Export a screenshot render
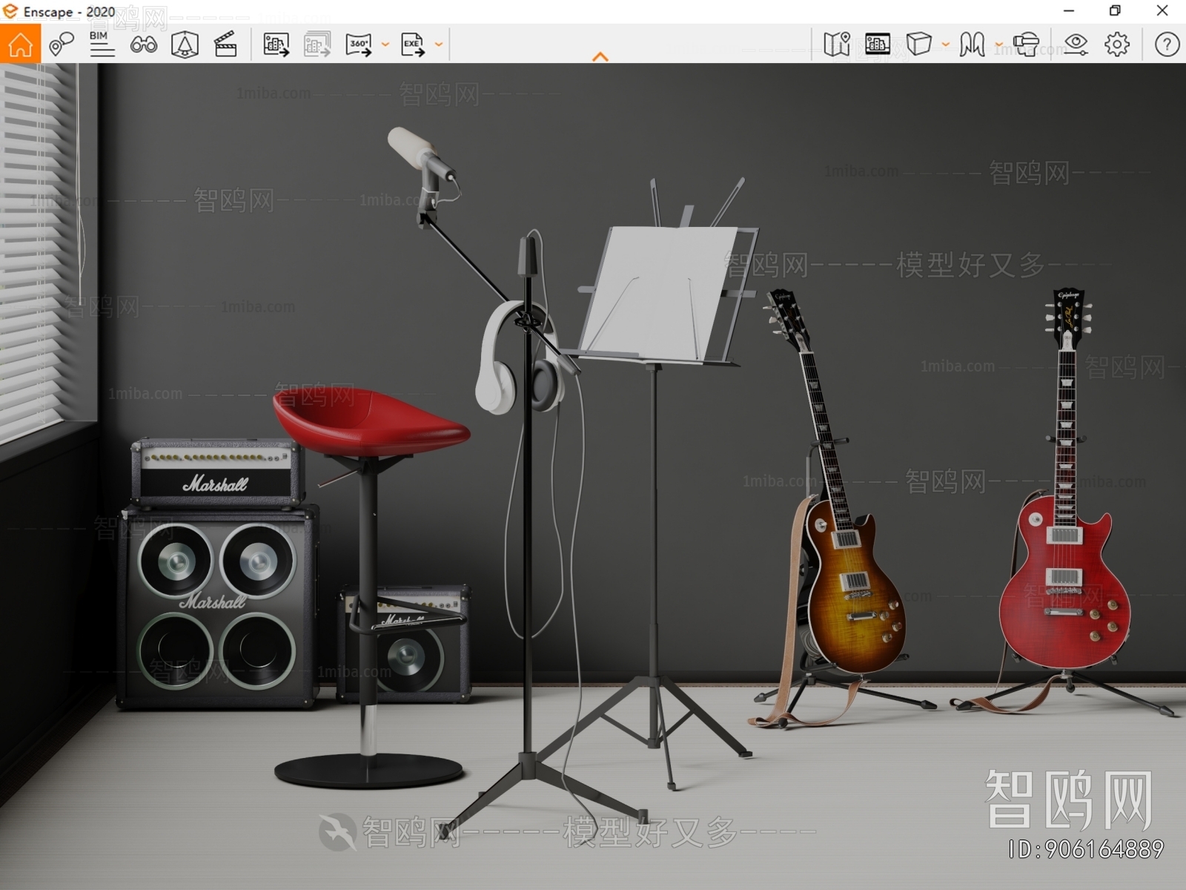The width and height of the screenshot is (1186, 890). [x=276, y=44]
